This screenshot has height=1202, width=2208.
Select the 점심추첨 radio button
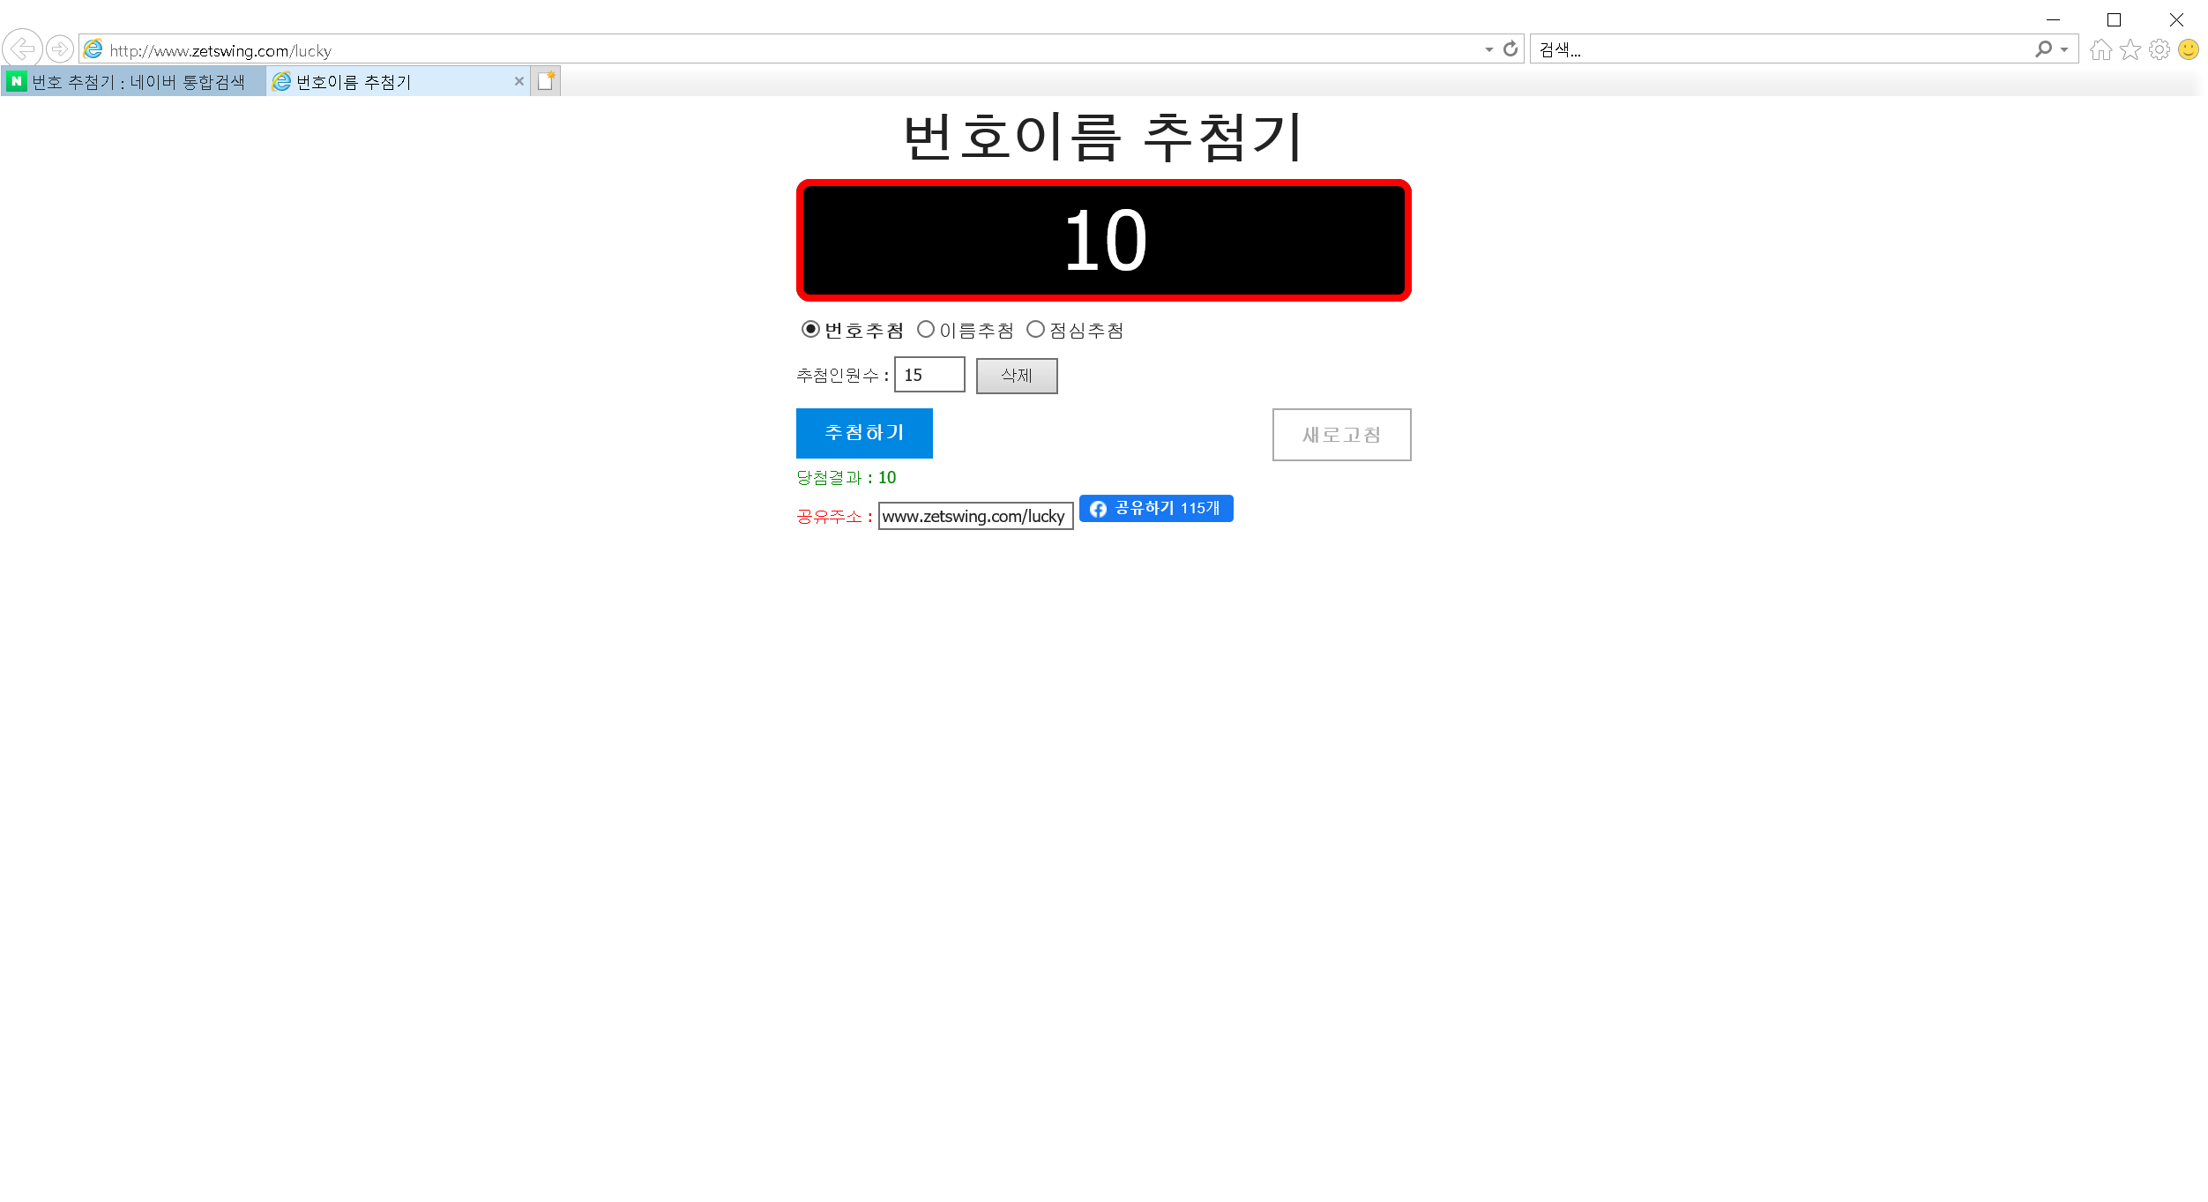[x=1036, y=330]
